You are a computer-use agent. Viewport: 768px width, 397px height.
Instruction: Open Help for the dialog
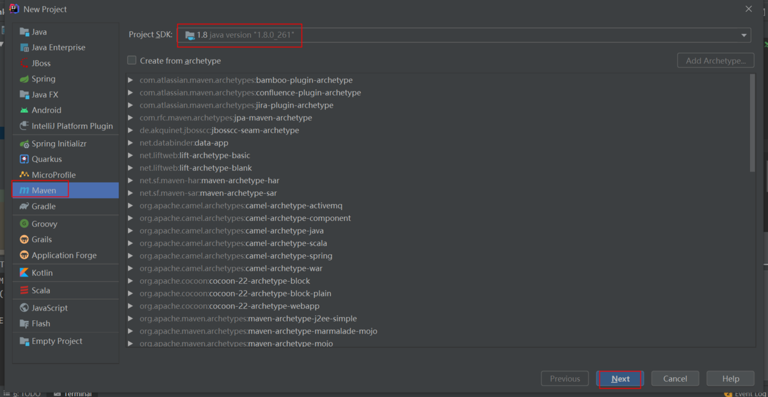tap(731, 378)
